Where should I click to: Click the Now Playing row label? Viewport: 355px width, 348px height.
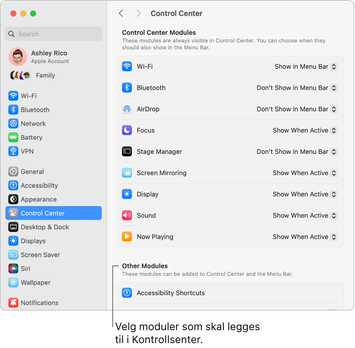click(155, 237)
